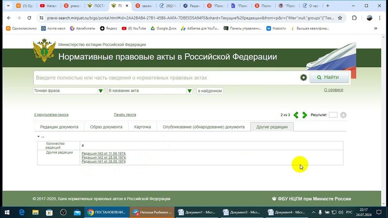The width and height of the screenshot is (388, 218).
Task: Open the Авиабилеты bookmark
Action: click(x=82, y=29)
